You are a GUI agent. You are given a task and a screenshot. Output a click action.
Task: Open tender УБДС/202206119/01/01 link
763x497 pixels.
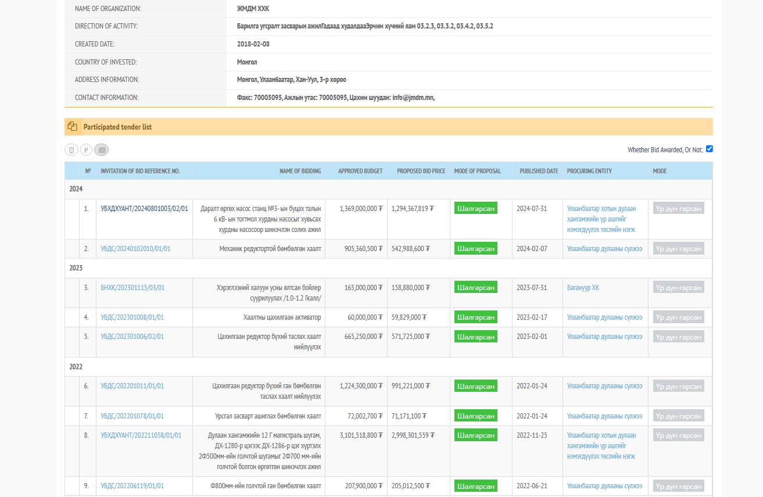pos(132,486)
